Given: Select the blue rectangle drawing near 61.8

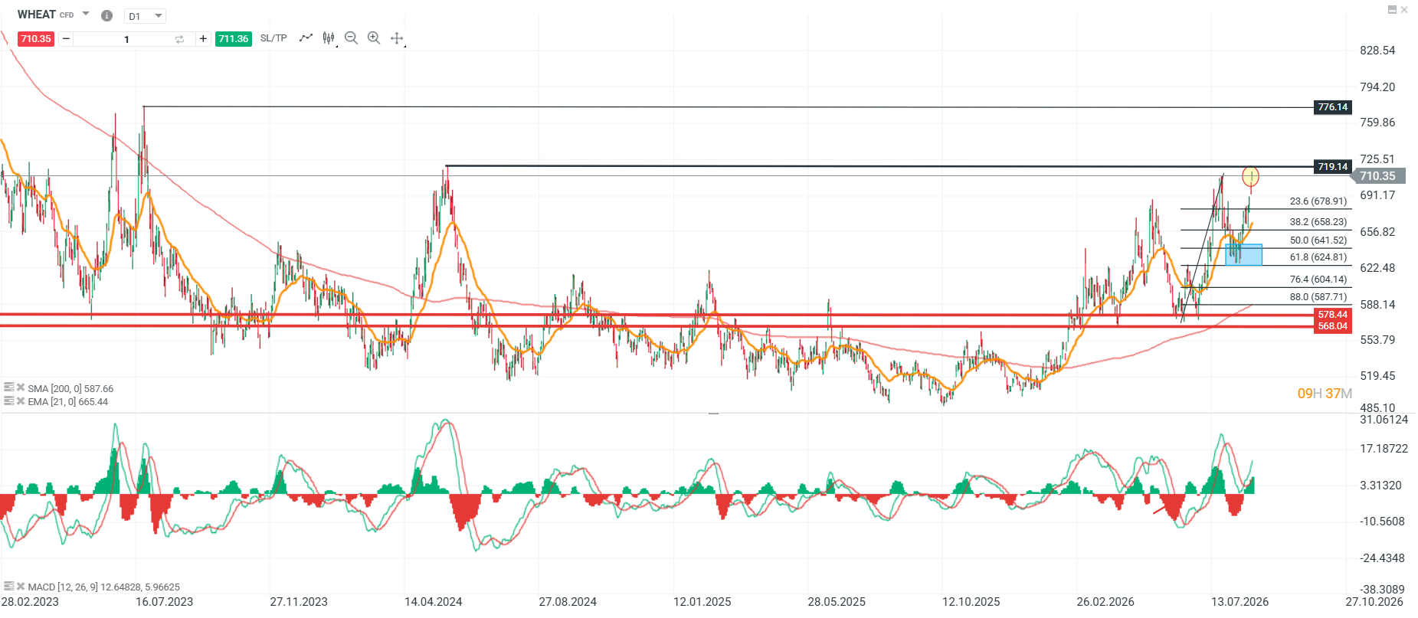Looking at the screenshot, I should pos(1244,255).
